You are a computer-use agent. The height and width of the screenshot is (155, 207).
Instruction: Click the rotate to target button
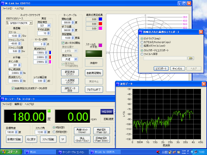(14, 139)
